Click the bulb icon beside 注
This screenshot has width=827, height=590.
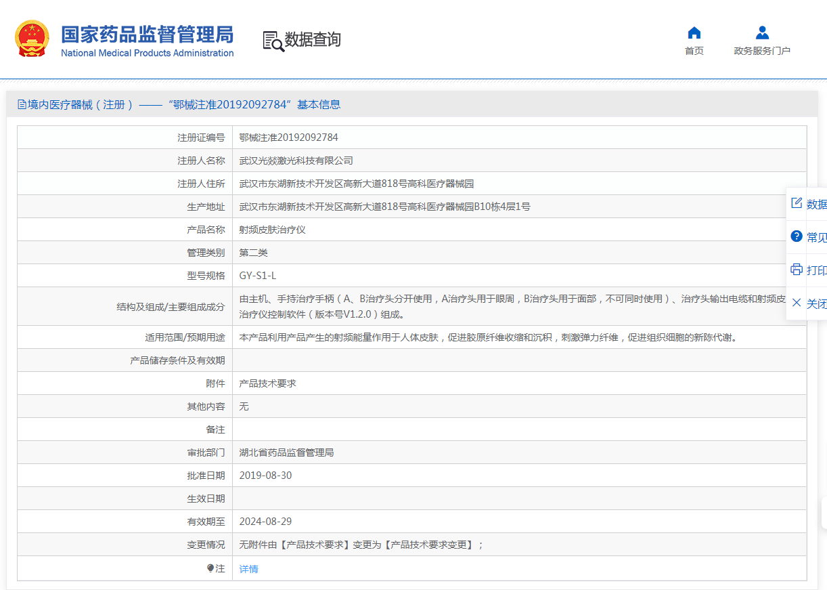pos(210,568)
